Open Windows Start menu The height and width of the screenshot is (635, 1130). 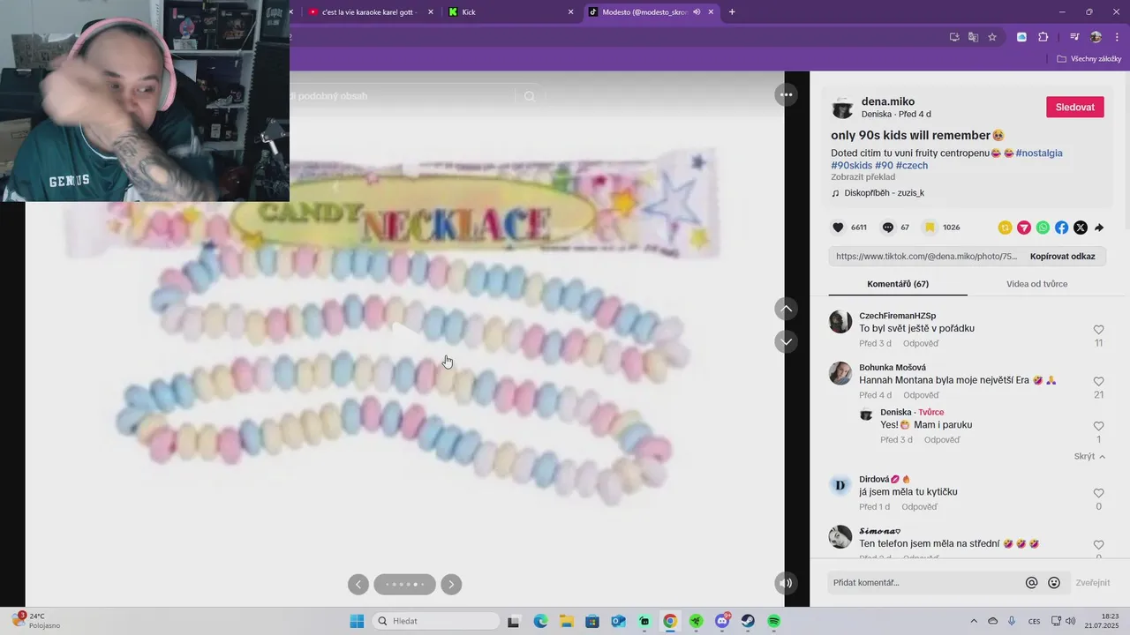tap(357, 621)
